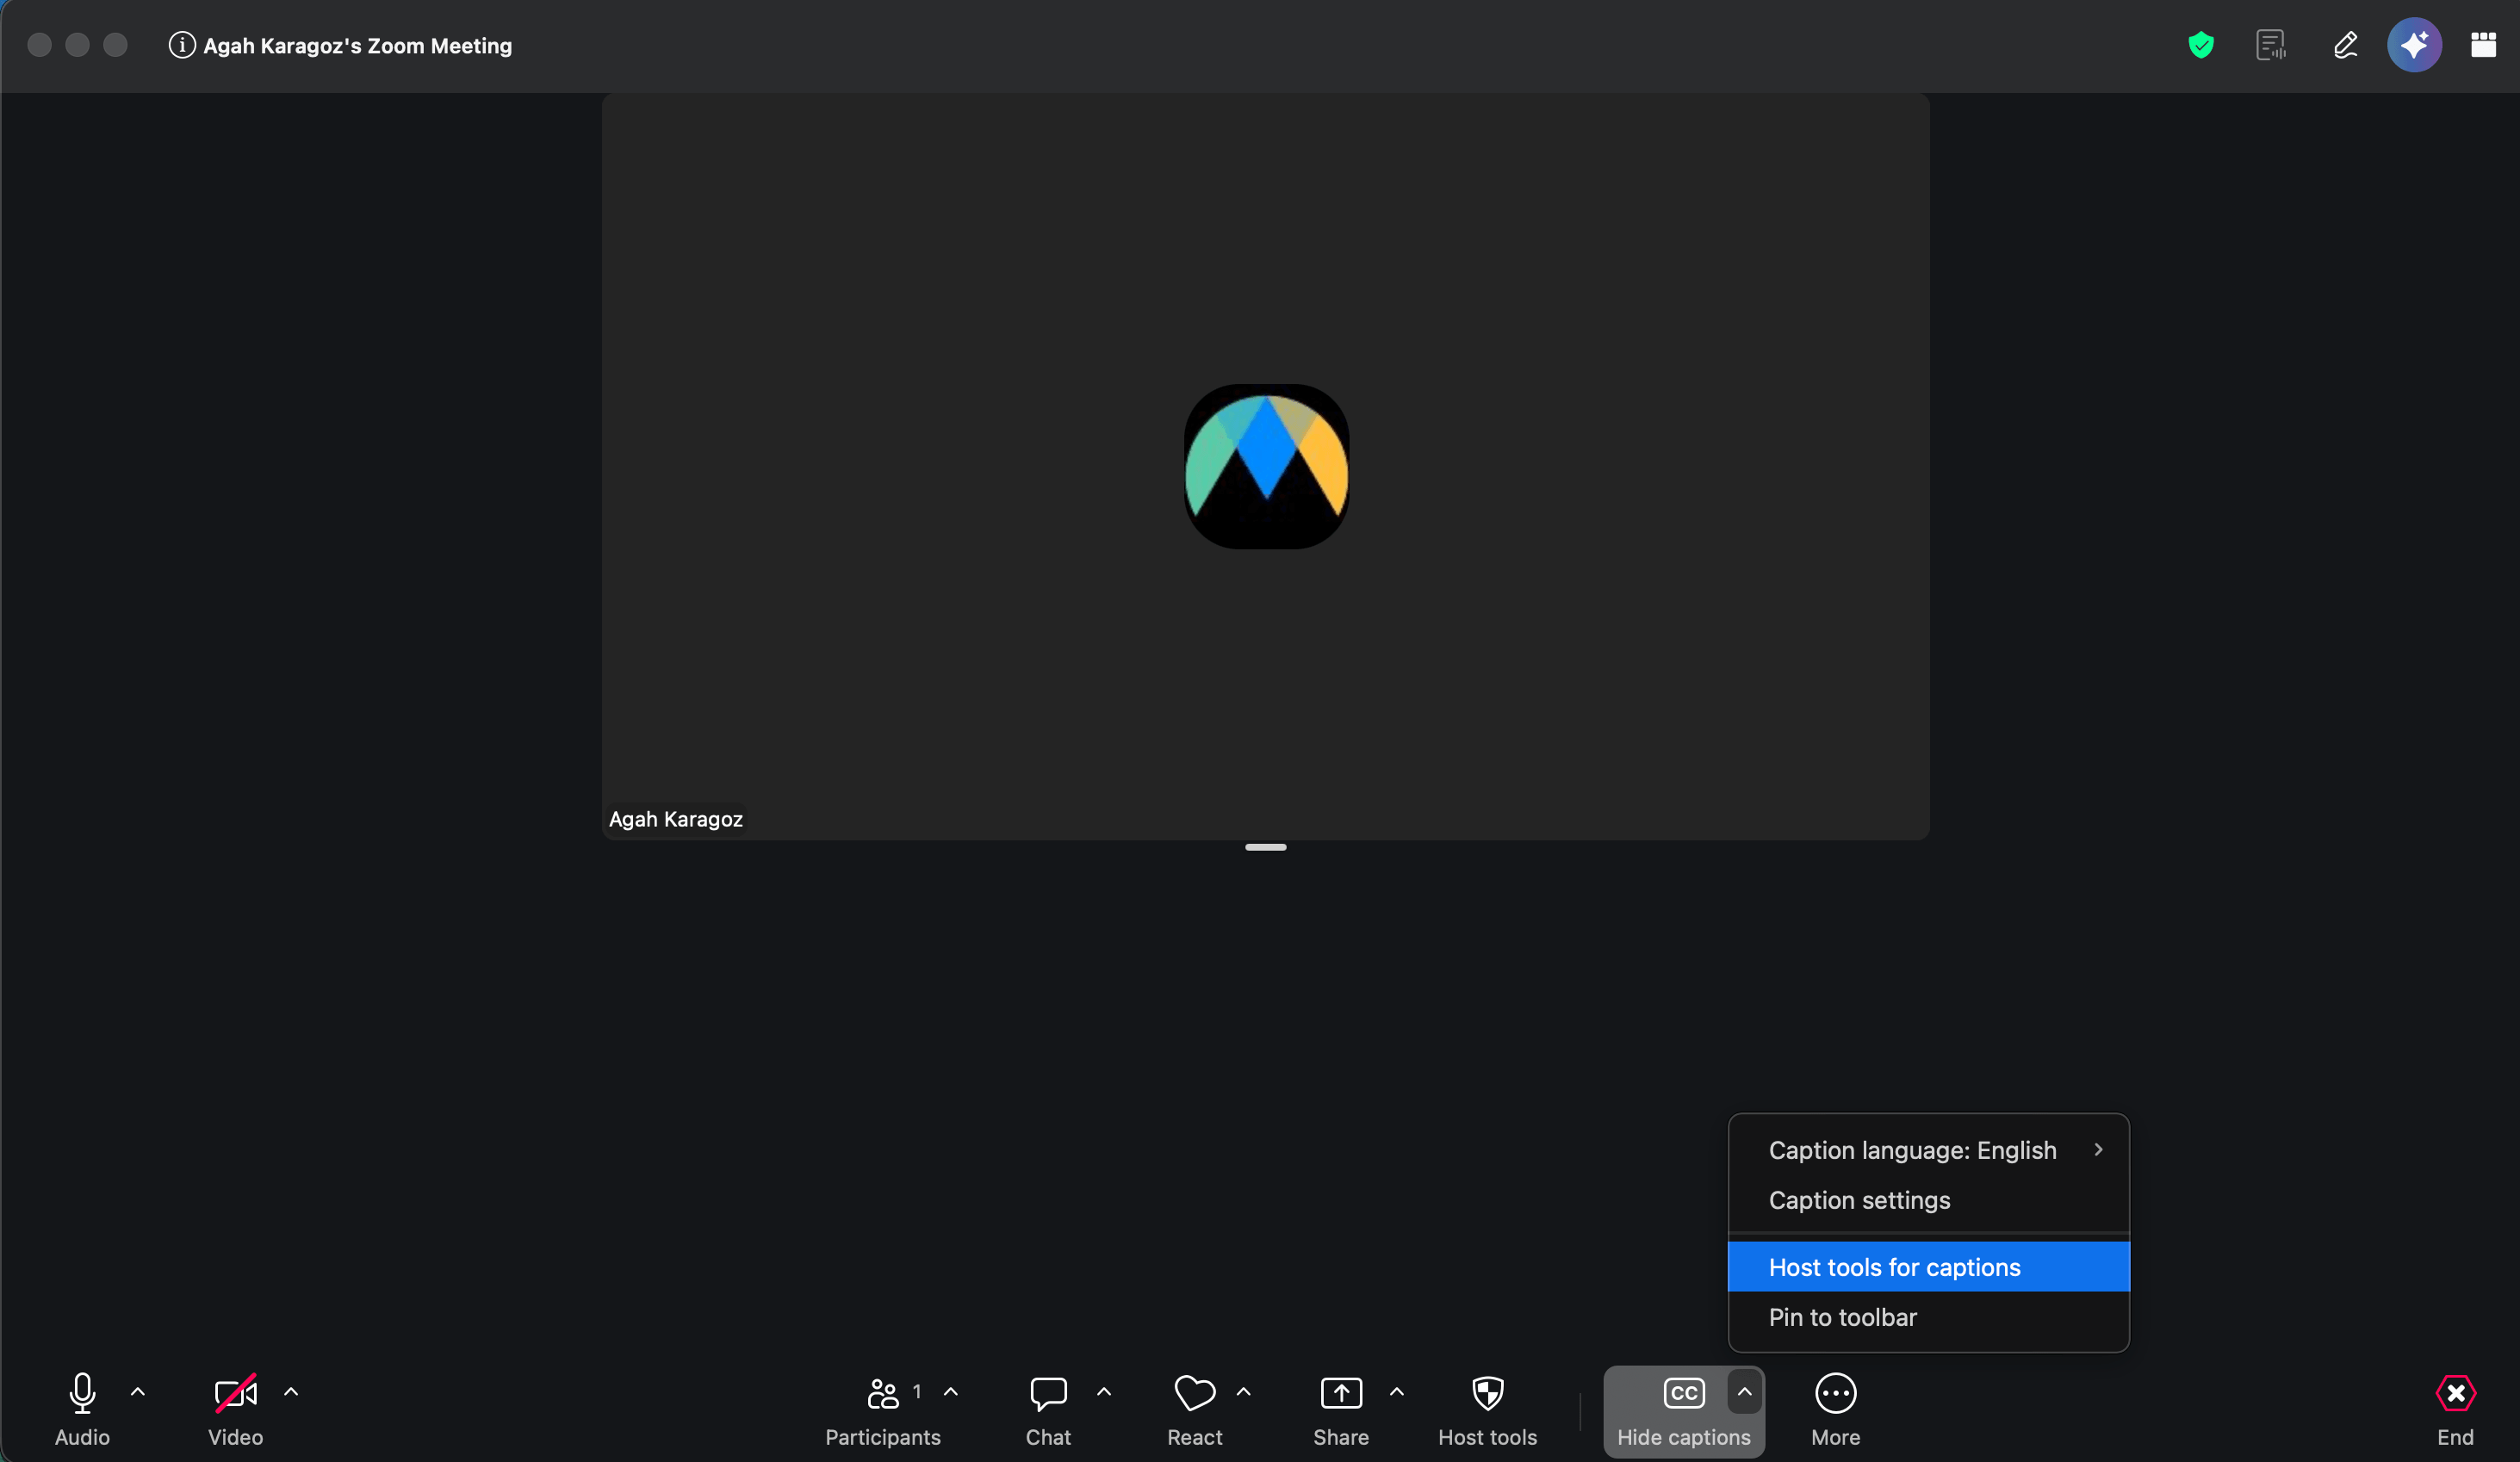The width and height of the screenshot is (2520, 1462).
Task: Expand the Participants options chevron
Action: [x=951, y=1391]
